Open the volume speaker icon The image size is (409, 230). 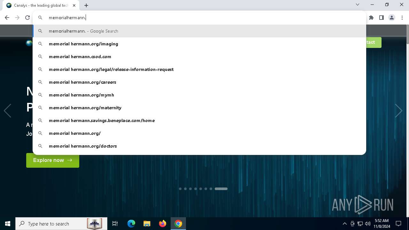(x=368, y=224)
